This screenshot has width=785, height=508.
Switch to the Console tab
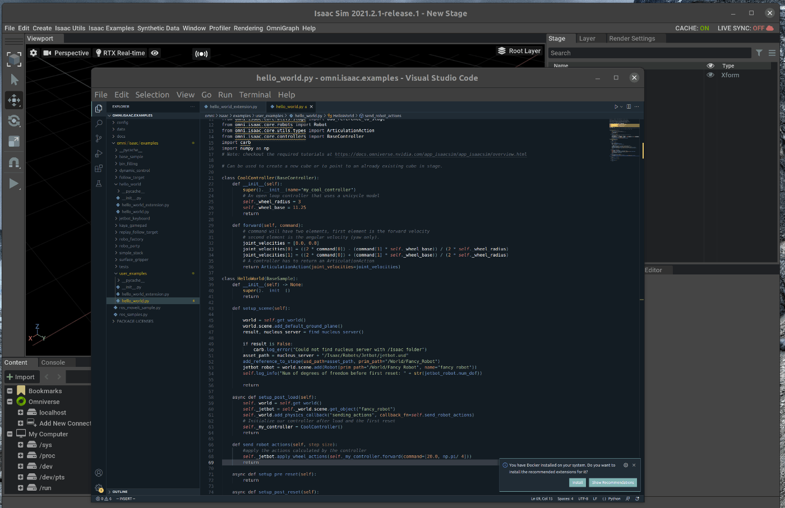click(53, 362)
